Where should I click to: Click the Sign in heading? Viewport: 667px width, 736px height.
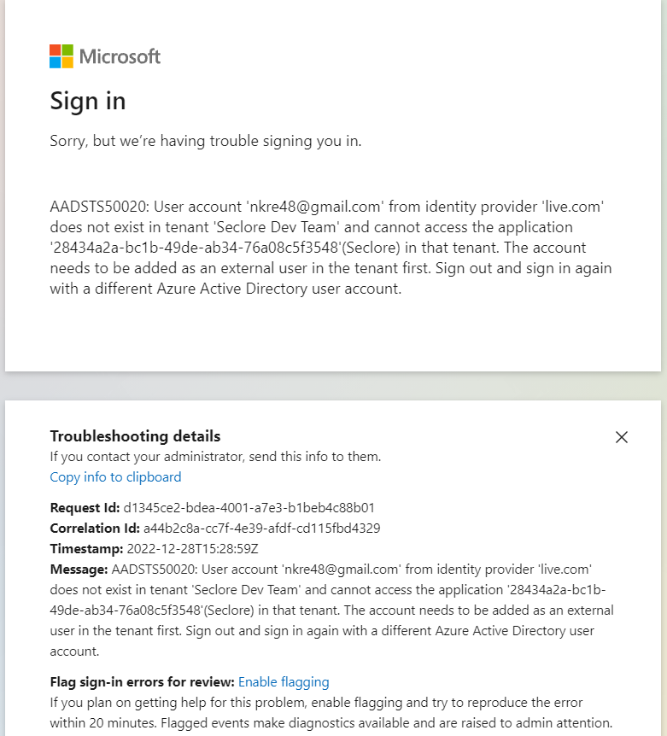[88, 101]
